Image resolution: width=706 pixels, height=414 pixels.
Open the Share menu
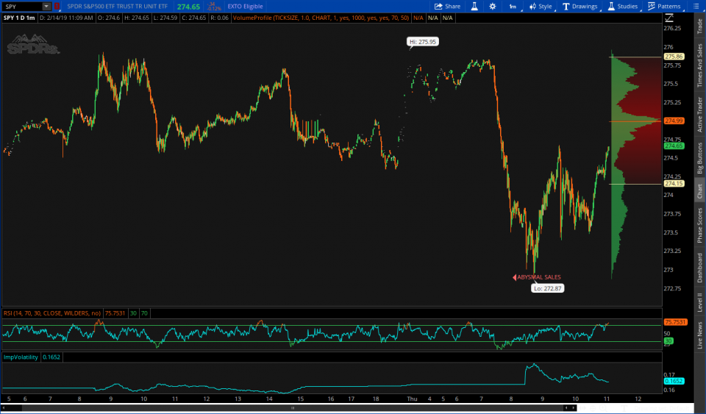[447, 7]
